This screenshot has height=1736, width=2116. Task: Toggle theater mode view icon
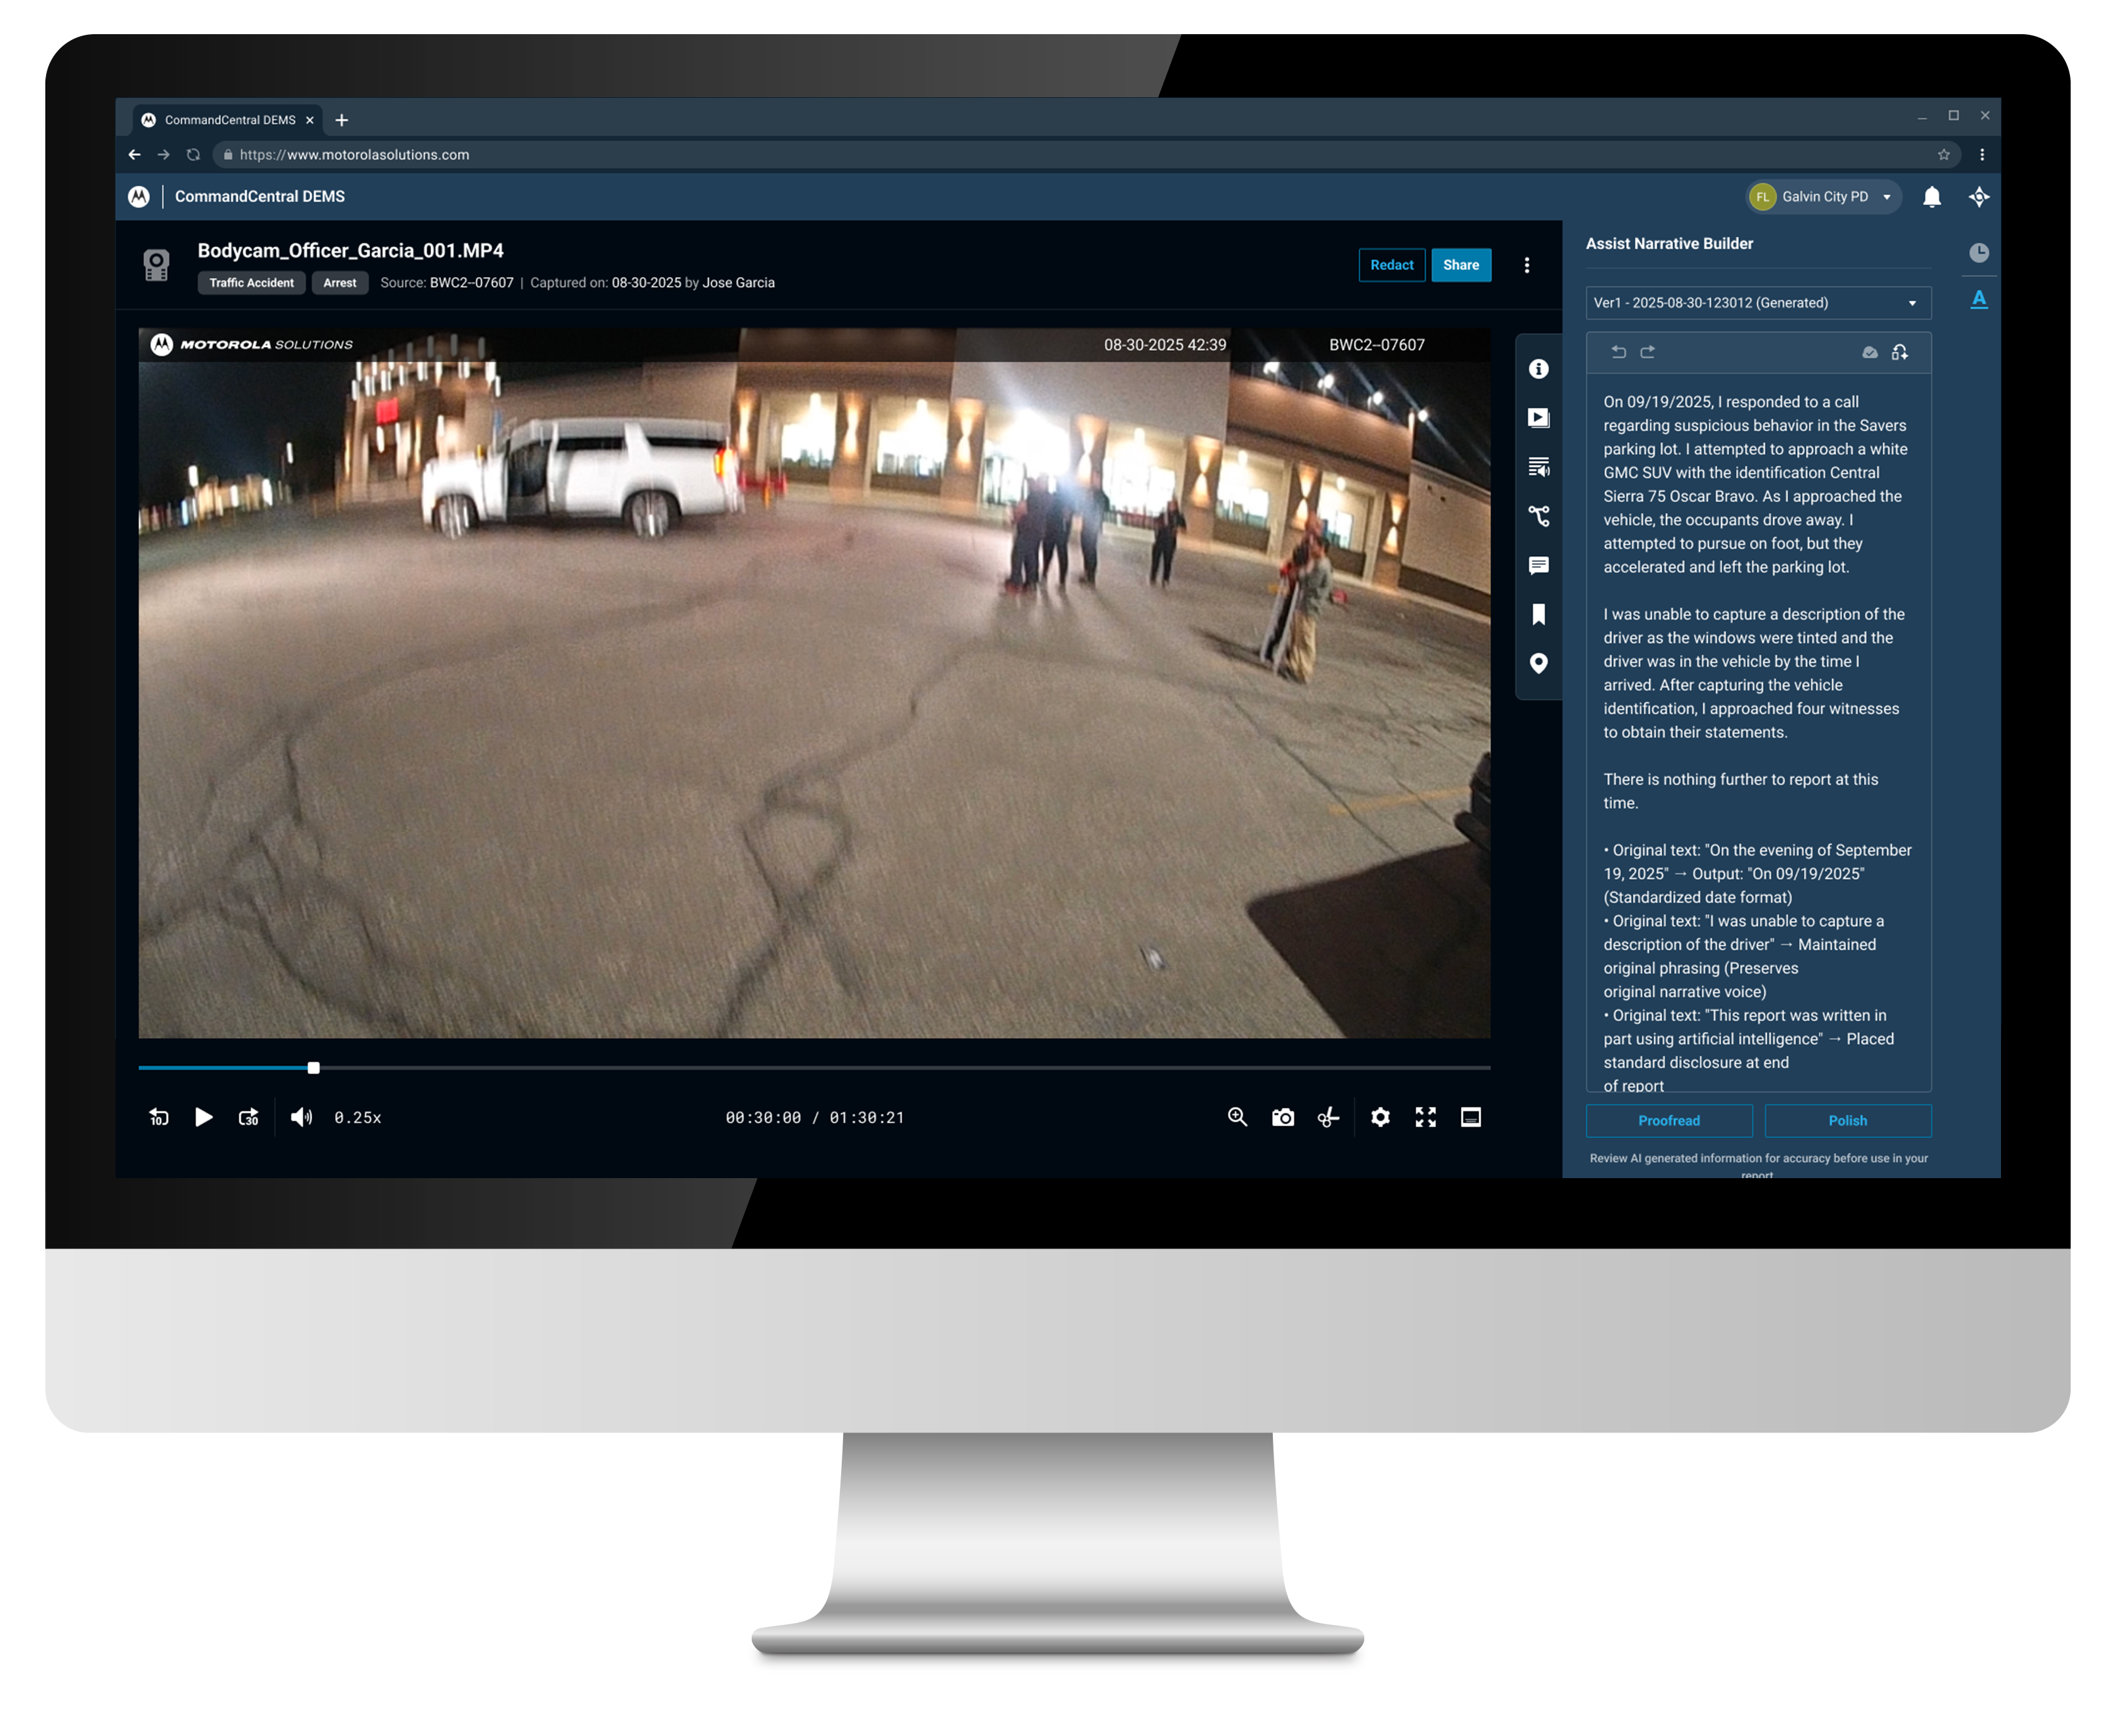click(x=1470, y=1117)
